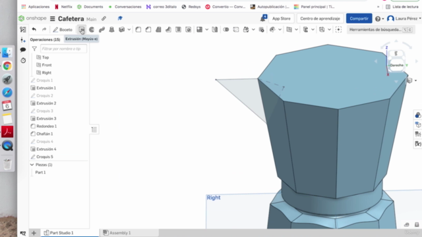Select the Draft tool icon
This screenshot has width=422, height=237.
158,30
